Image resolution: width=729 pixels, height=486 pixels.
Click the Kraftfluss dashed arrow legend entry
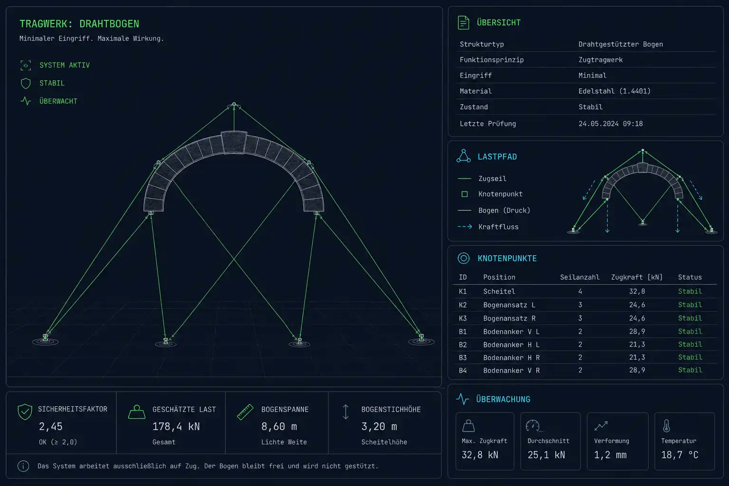[x=488, y=227]
